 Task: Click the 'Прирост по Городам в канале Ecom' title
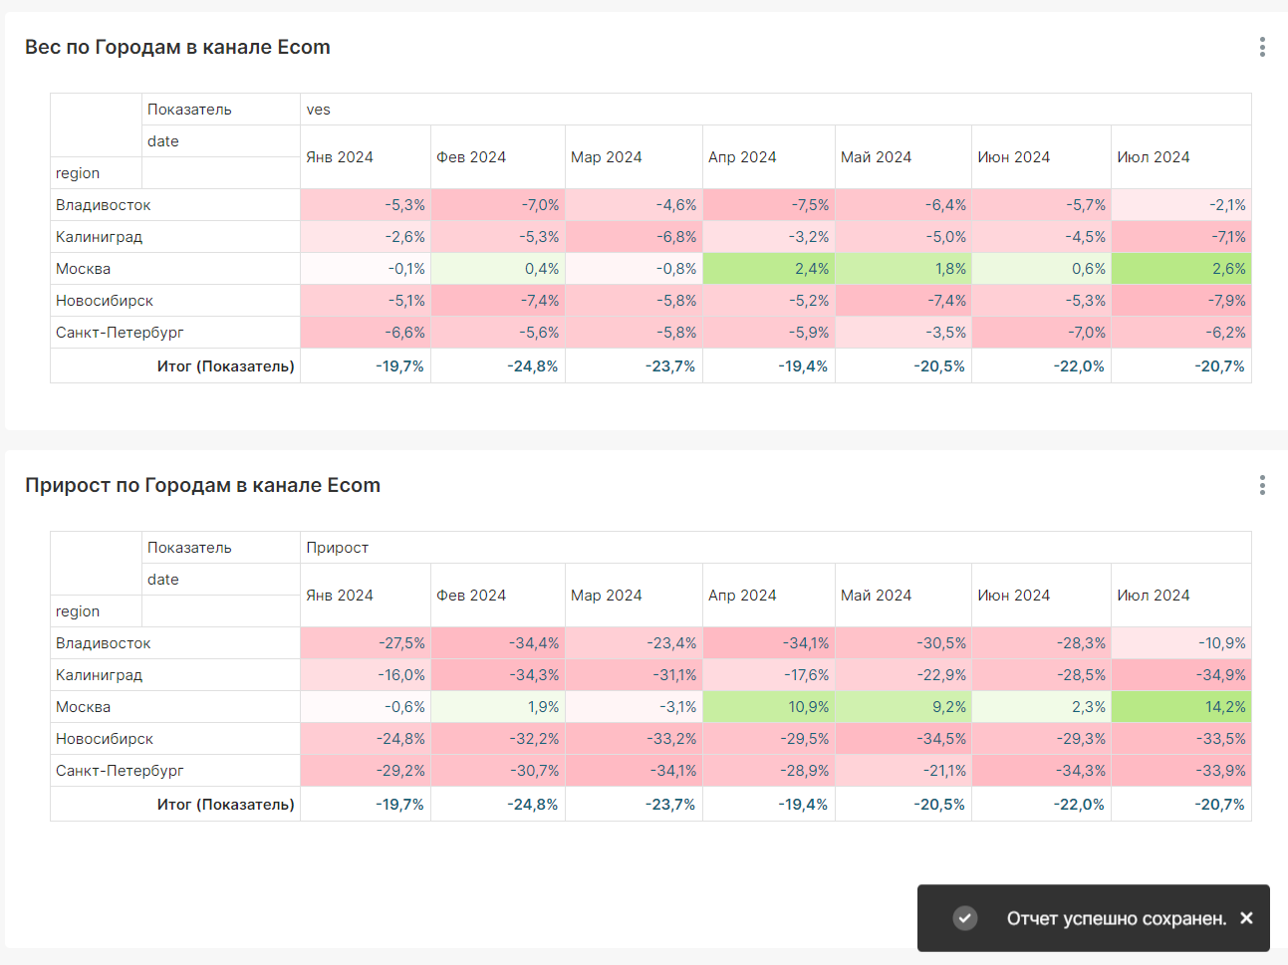point(202,485)
